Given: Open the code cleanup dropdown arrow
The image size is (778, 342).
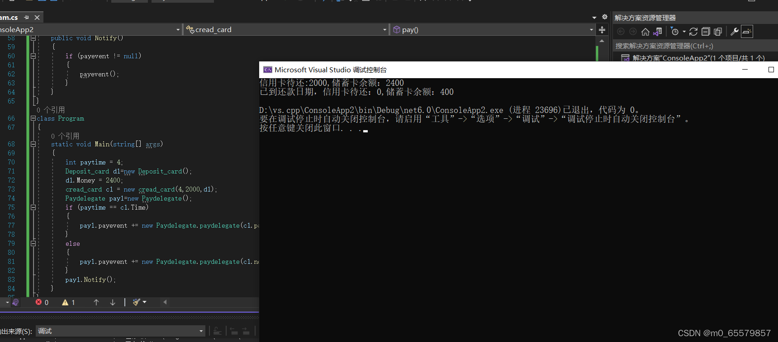Looking at the screenshot, I should (x=145, y=302).
